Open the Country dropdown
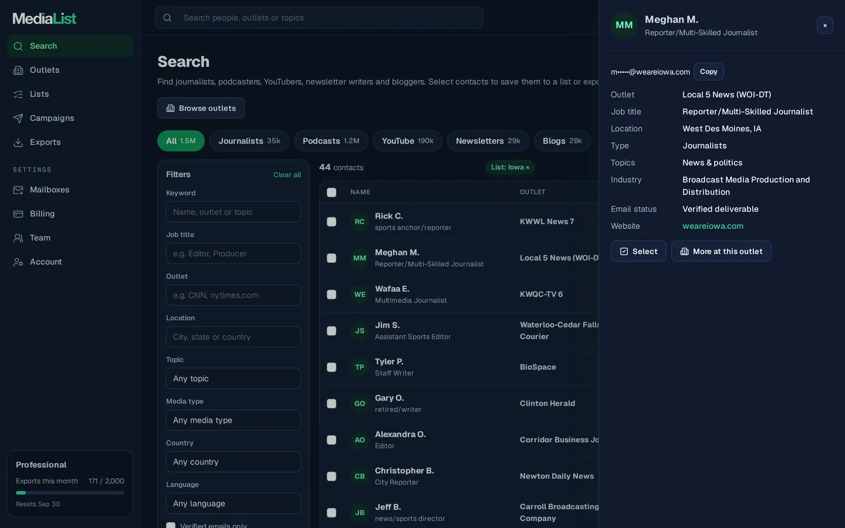 234,462
